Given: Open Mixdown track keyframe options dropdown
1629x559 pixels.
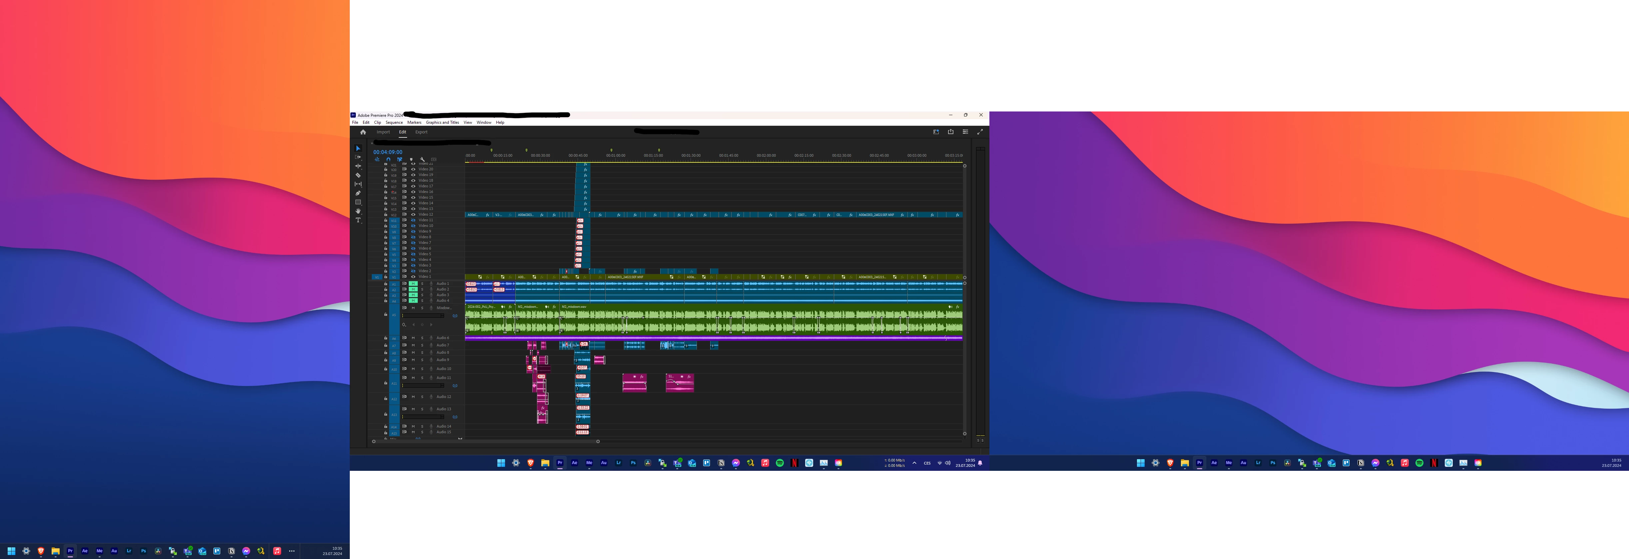Looking at the screenshot, I should point(404,325).
